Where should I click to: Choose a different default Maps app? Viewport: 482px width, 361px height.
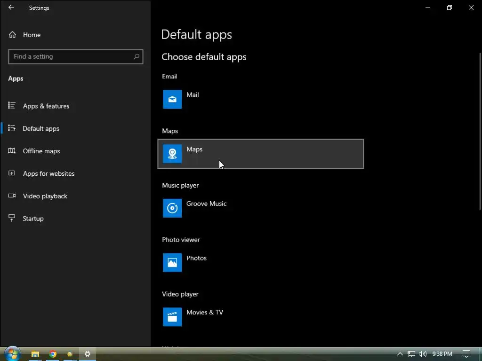tap(260, 154)
